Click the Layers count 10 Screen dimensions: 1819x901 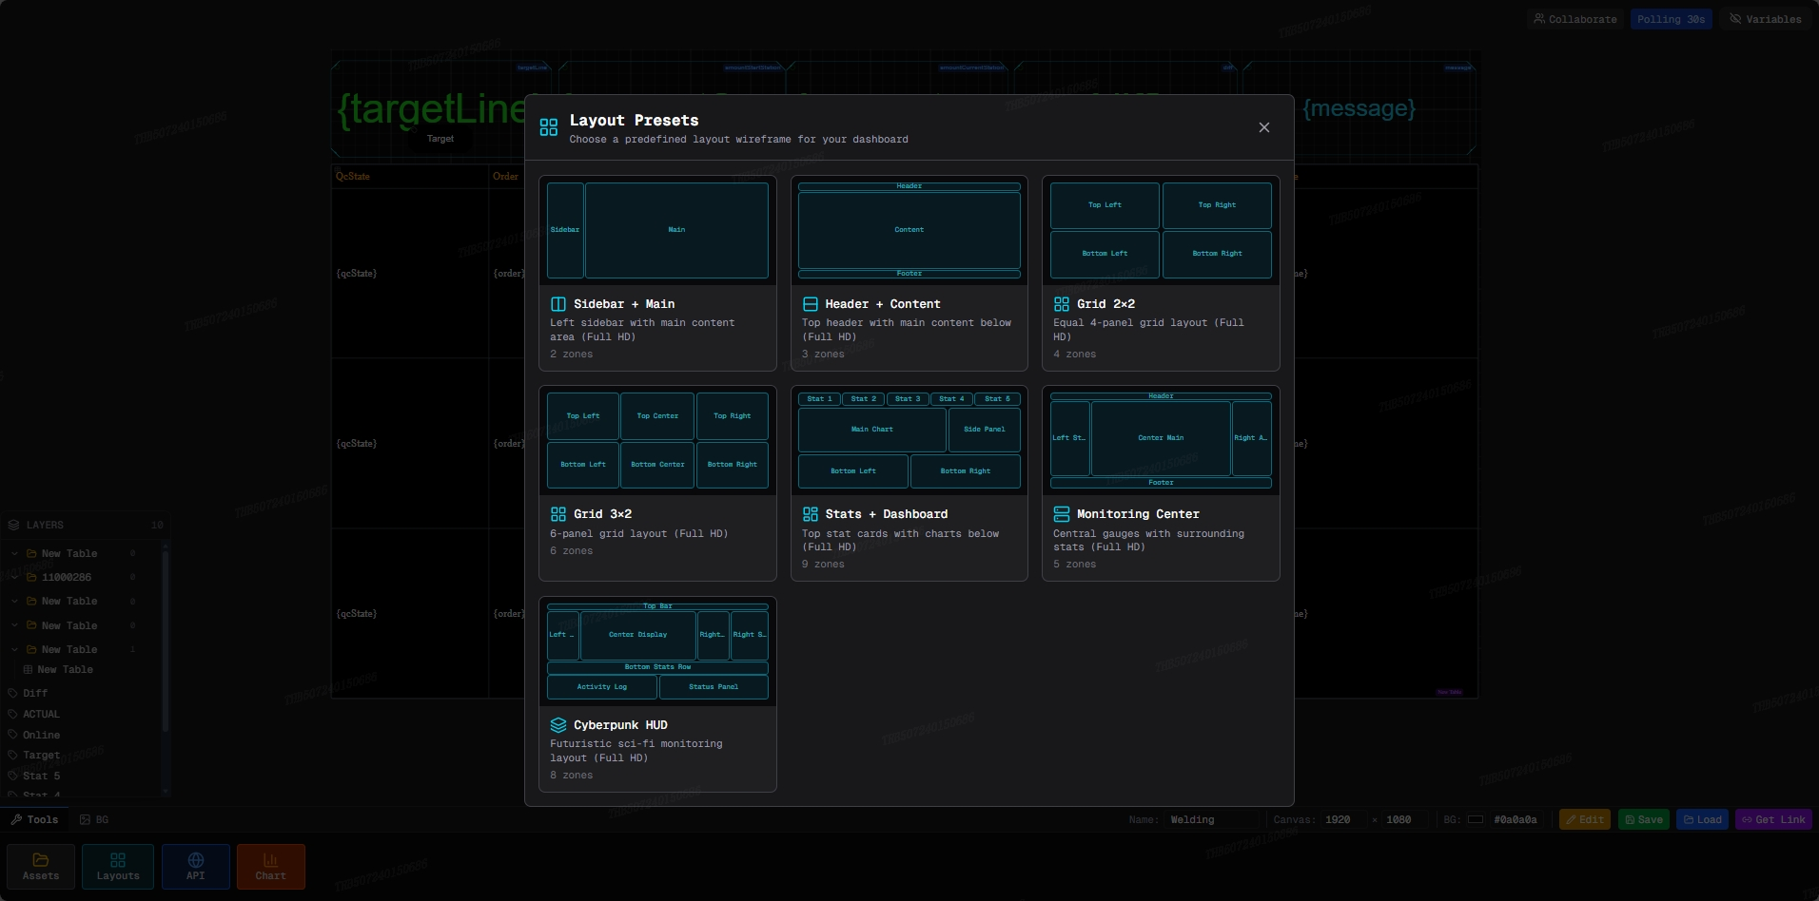(x=157, y=525)
